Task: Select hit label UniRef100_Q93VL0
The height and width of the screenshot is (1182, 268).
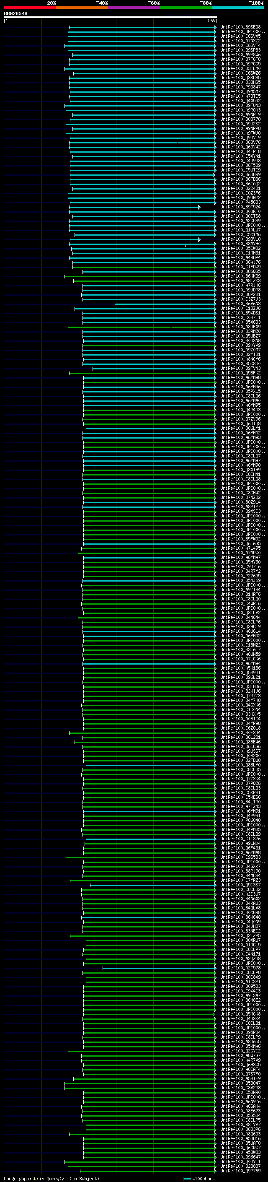Action: pyautogui.click(x=240, y=239)
